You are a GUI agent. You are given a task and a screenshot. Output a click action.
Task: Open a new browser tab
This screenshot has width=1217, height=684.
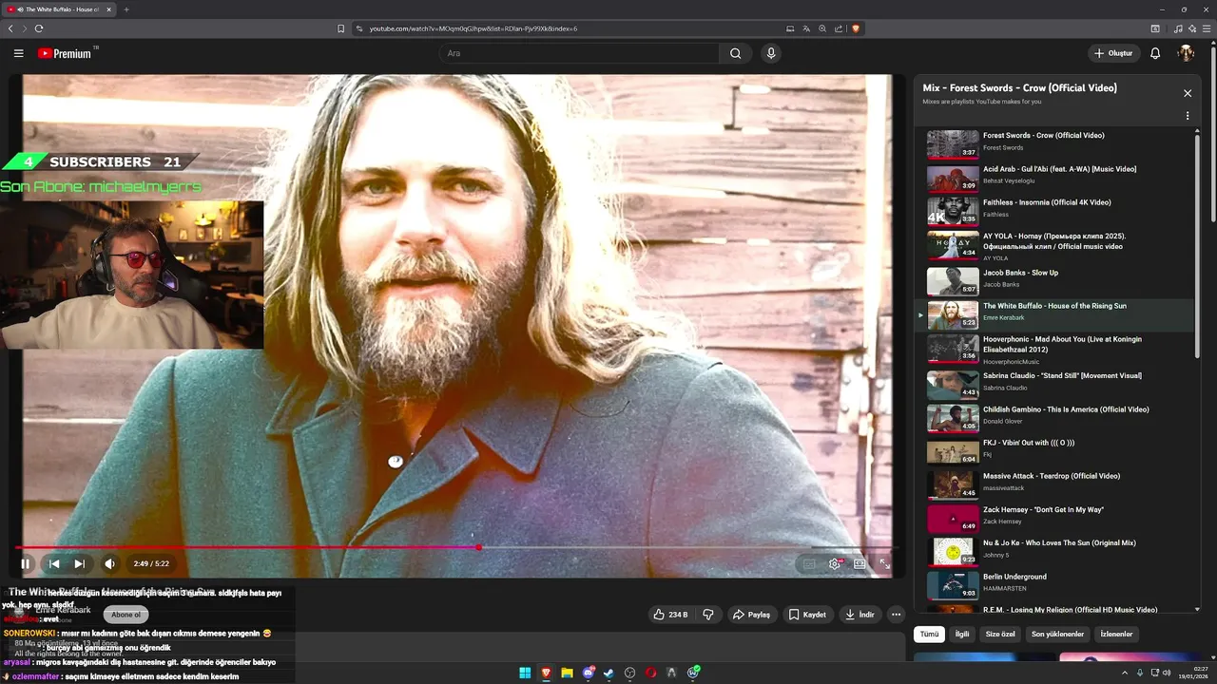[x=126, y=9]
